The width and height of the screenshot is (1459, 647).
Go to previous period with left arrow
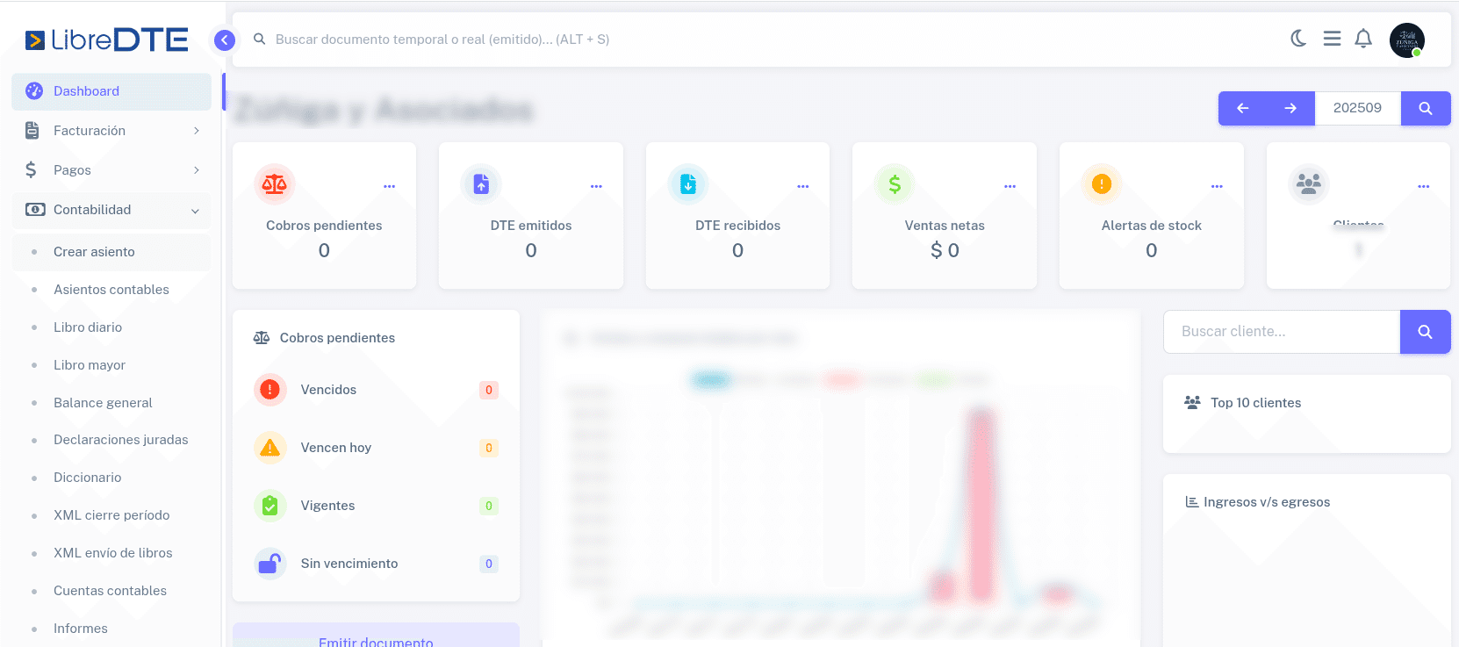(1242, 108)
